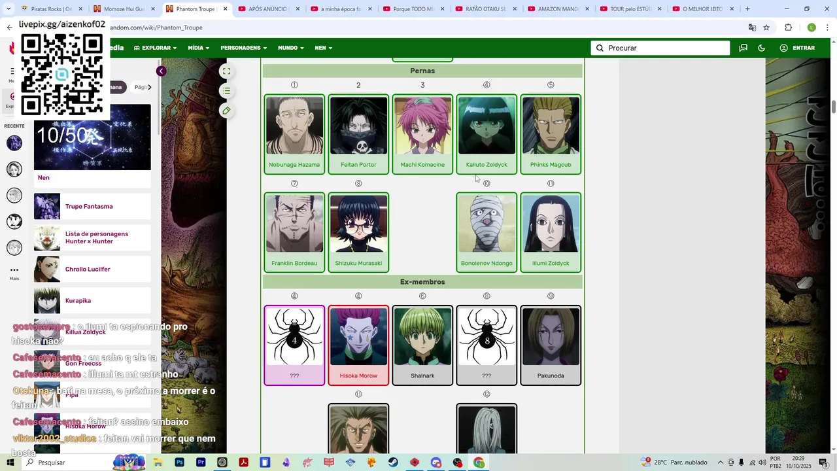
Task: Bookmark this page with star icon
Action: [766, 27]
